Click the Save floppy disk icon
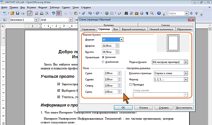 [17, 13]
